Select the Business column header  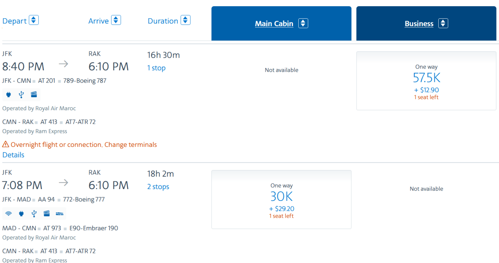[419, 24]
